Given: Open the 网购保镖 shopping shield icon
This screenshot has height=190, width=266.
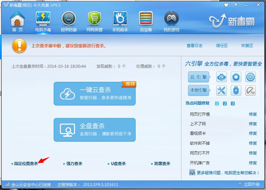Looking at the screenshot, I should (94, 22).
